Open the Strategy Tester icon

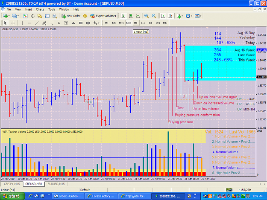pos(55,16)
